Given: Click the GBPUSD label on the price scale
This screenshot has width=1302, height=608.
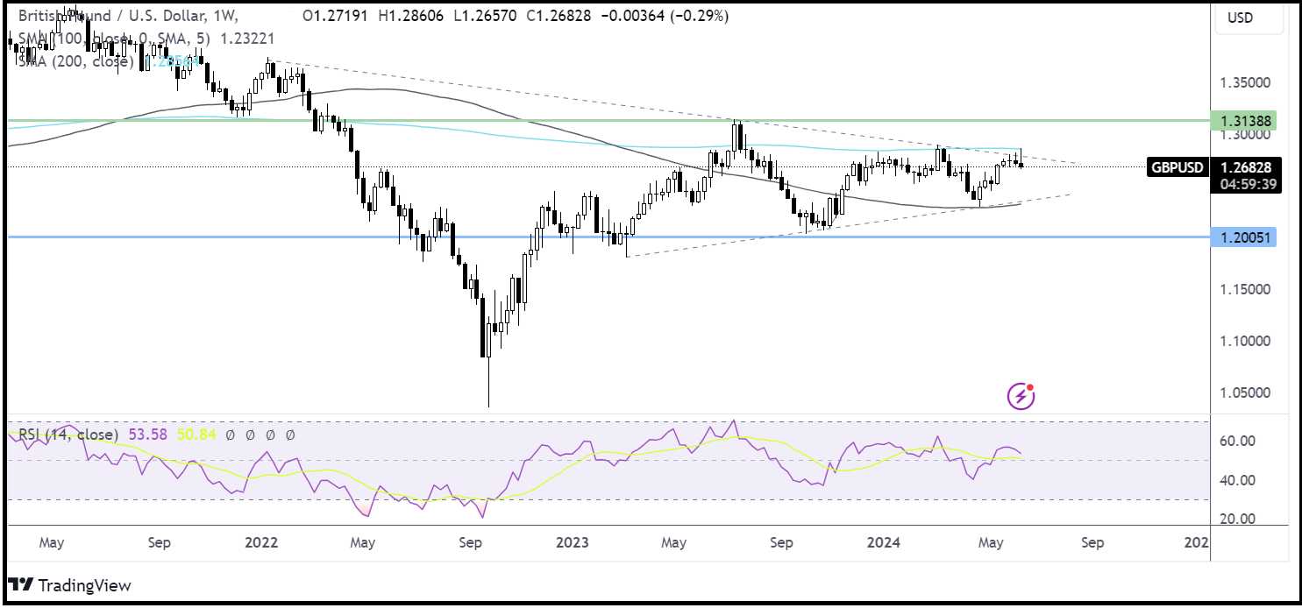Looking at the screenshot, I should point(1177,167).
